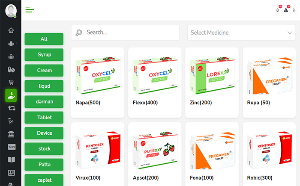Select the Napa(500) medicine card
Viewport: 300px width, 186px height.
point(98,83)
